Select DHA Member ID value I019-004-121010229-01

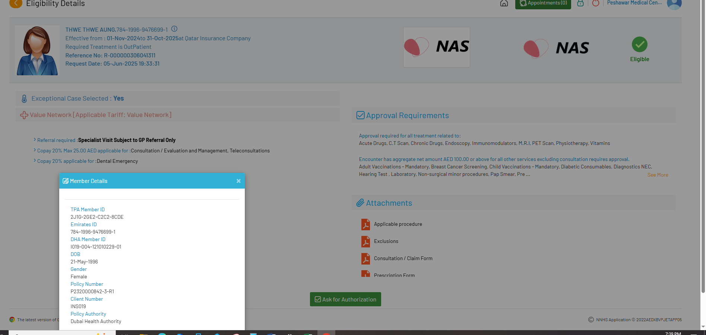[96, 247]
